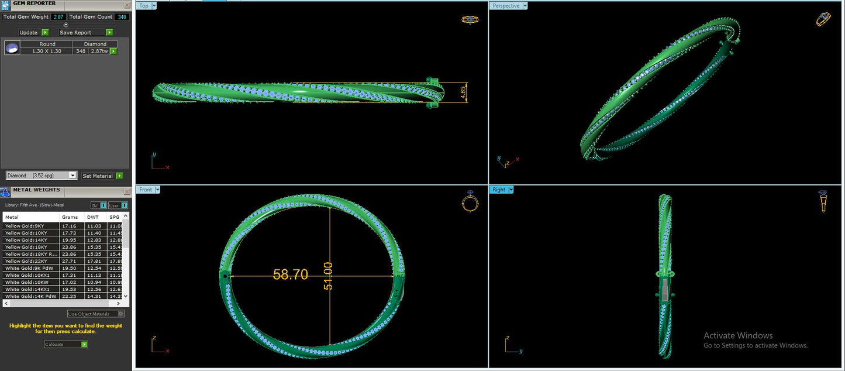
Task: Click the green arrow beside 2.87tw
Action: pos(113,51)
